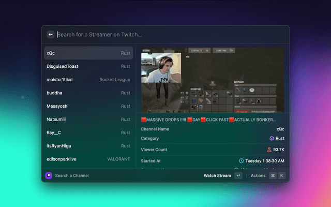Click the viewer count person icon

tap(269, 150)
